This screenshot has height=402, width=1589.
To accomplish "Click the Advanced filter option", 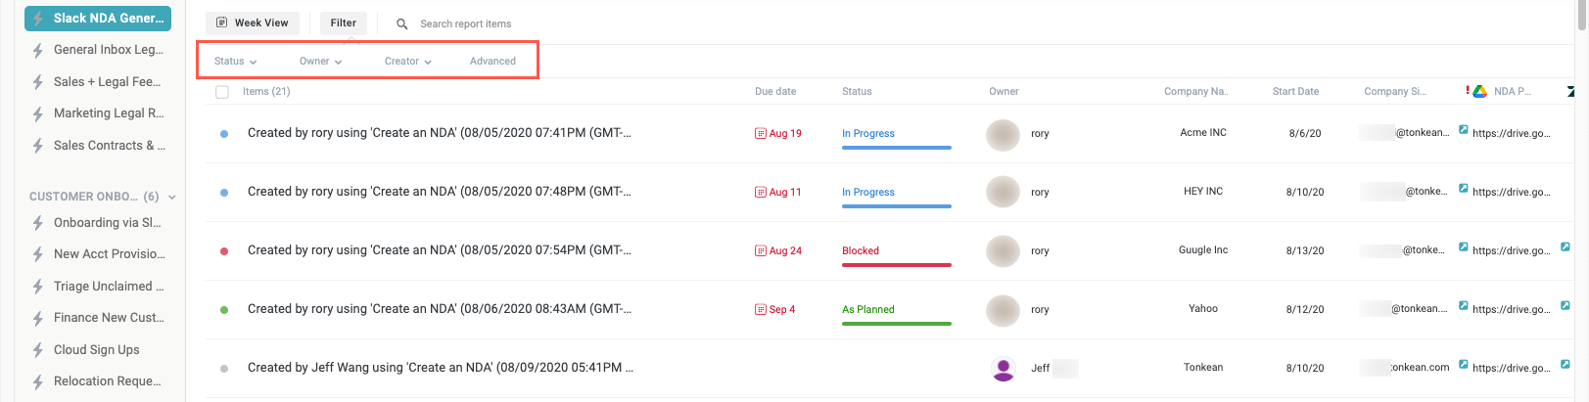I will [x=492, y=61].
